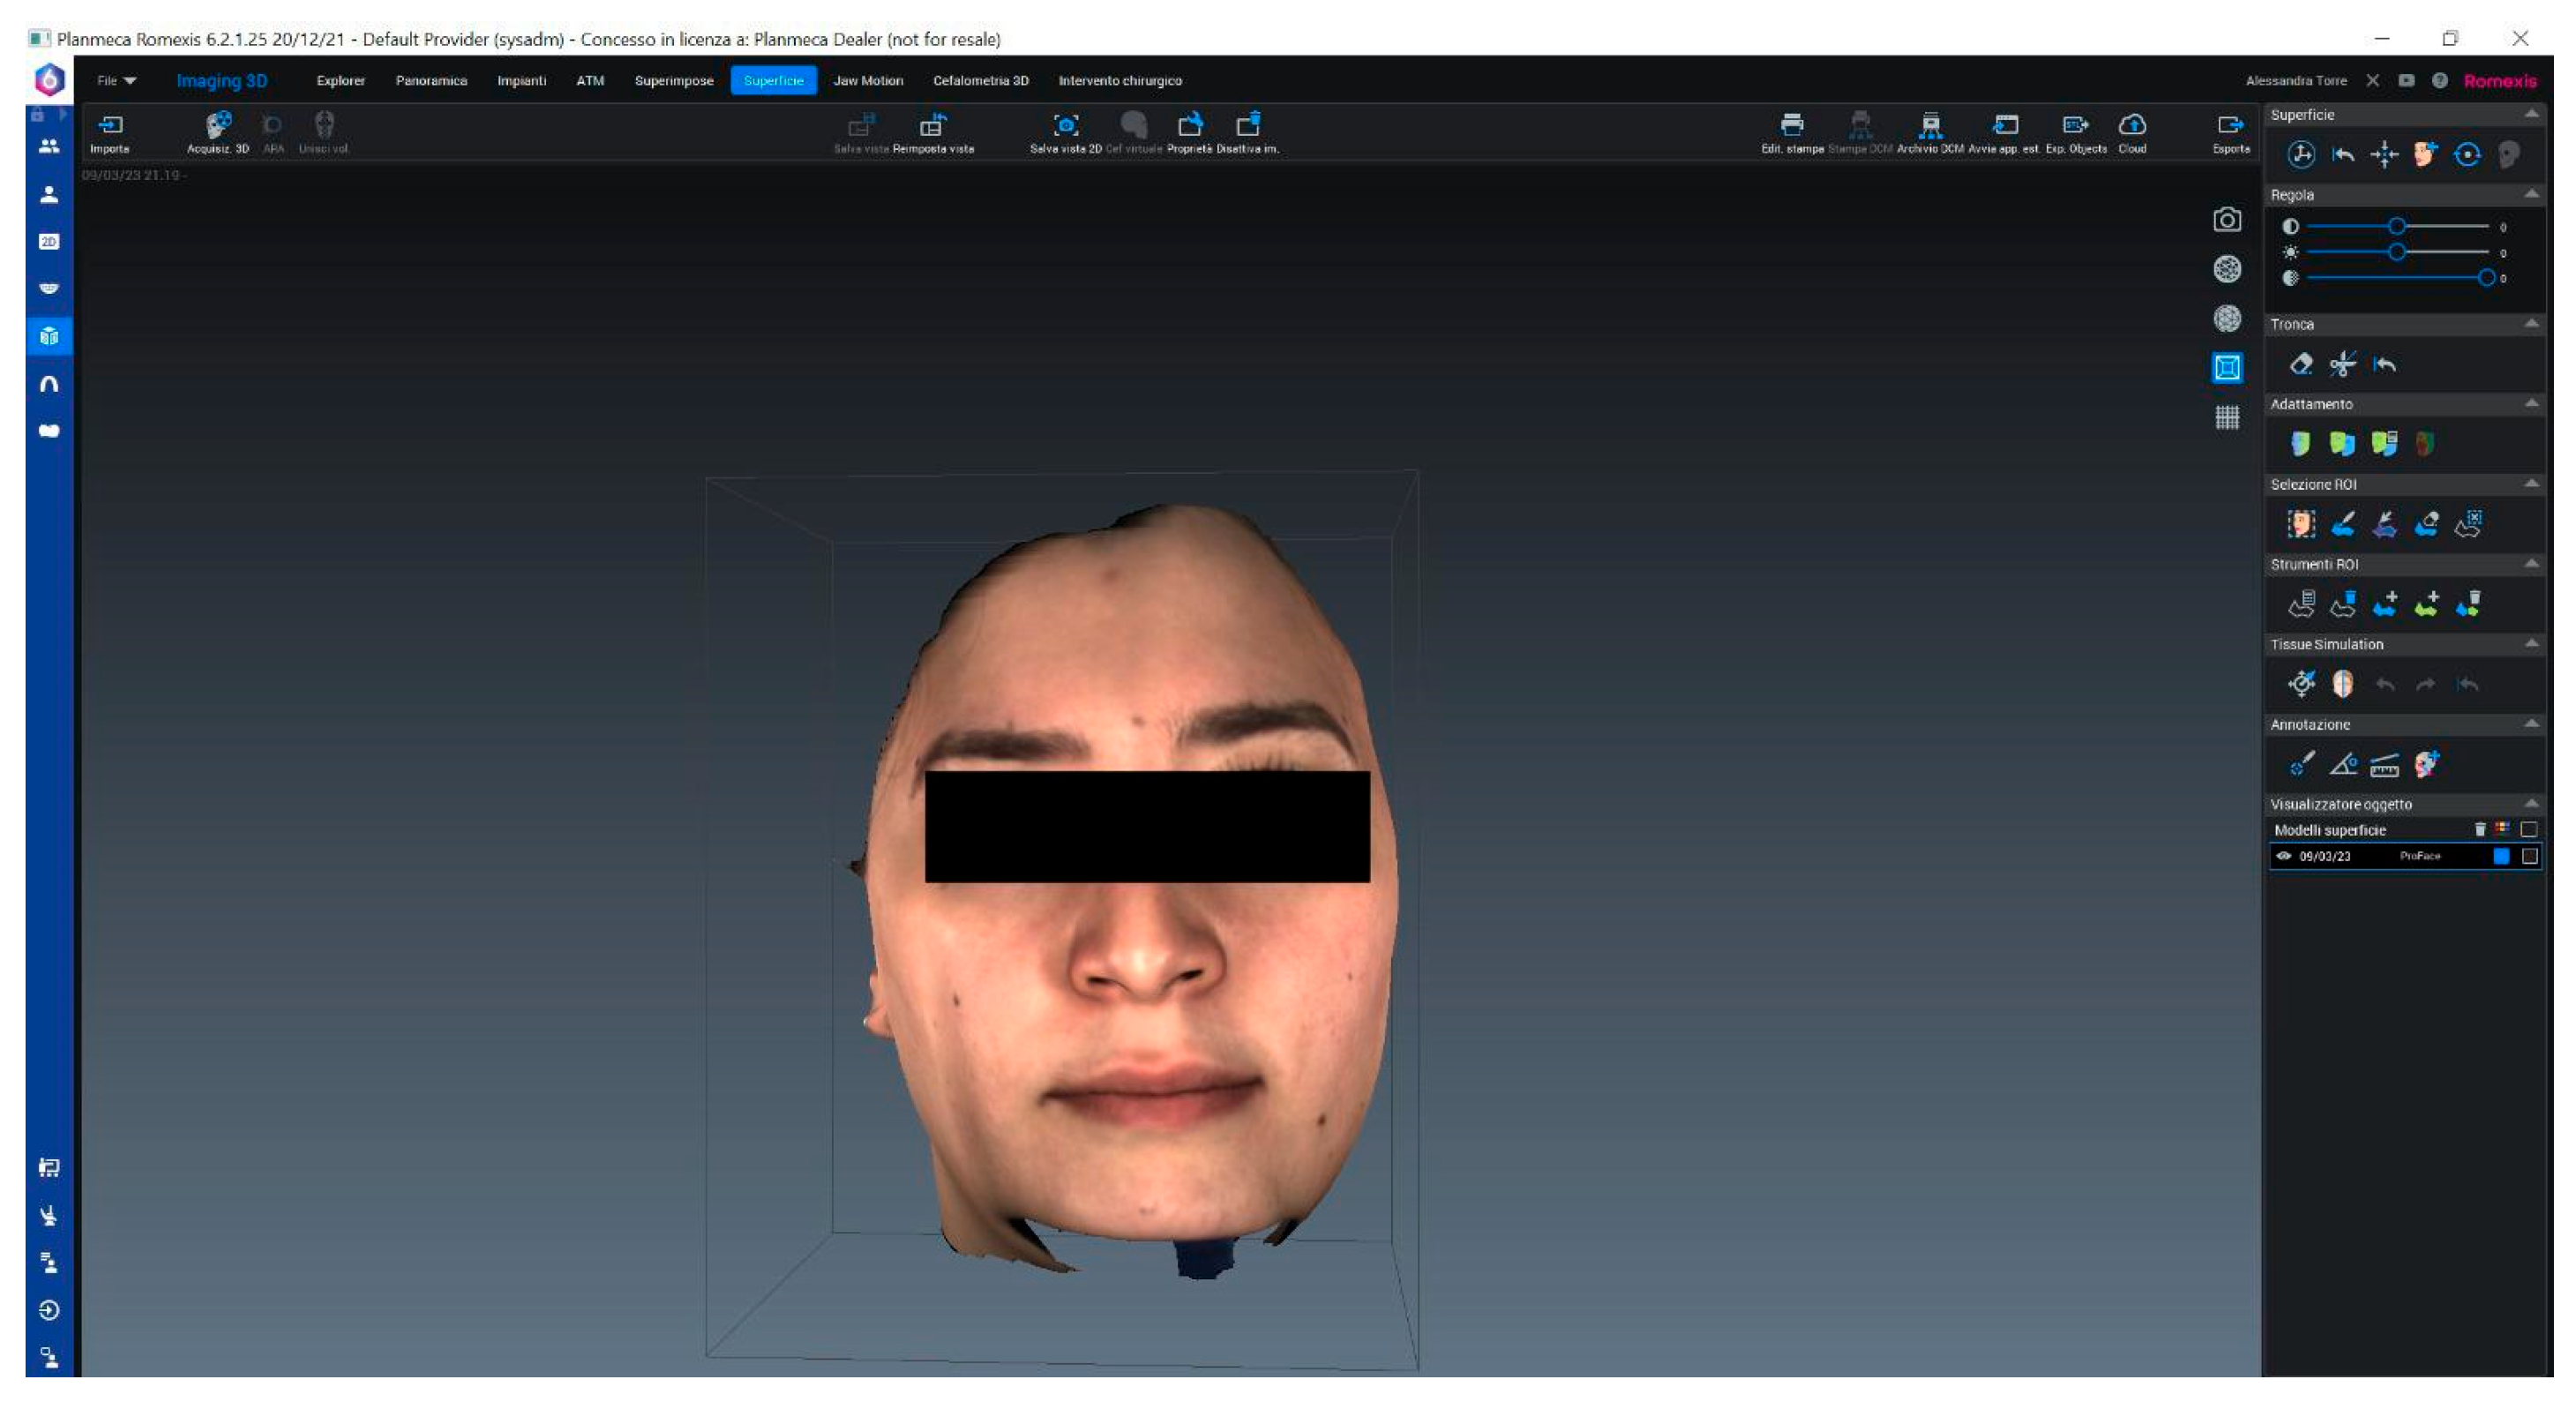Screen dimensions: 2576x1402
Task: Click the Edit. stampa printer icon
Action: (x=1791, y=125)
